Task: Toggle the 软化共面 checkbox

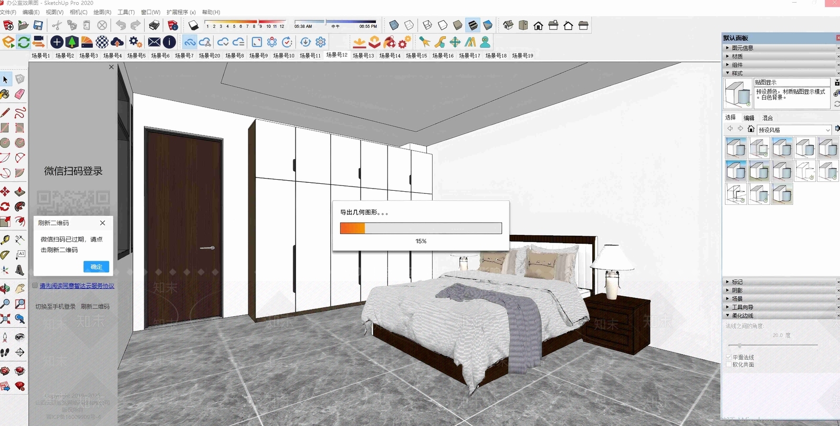Action: [729, 365]
